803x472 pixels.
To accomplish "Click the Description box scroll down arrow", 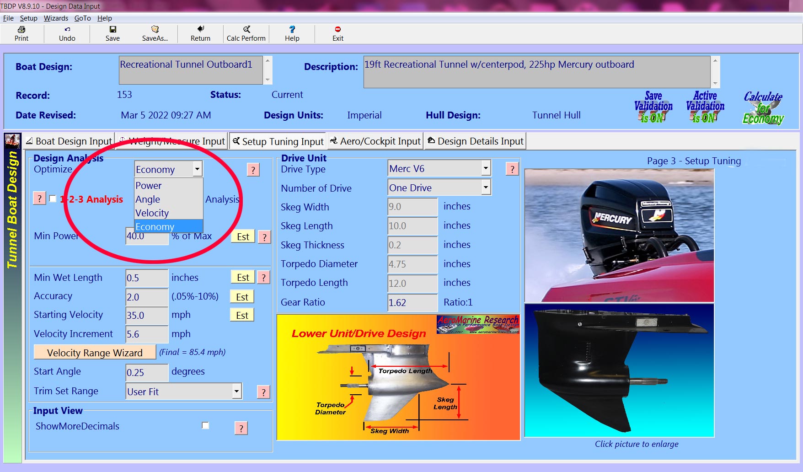I will click(716, 84).
